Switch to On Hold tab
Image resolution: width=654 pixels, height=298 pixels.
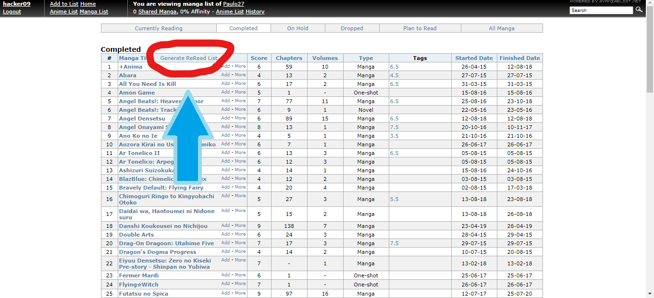(x=298, y=28)
